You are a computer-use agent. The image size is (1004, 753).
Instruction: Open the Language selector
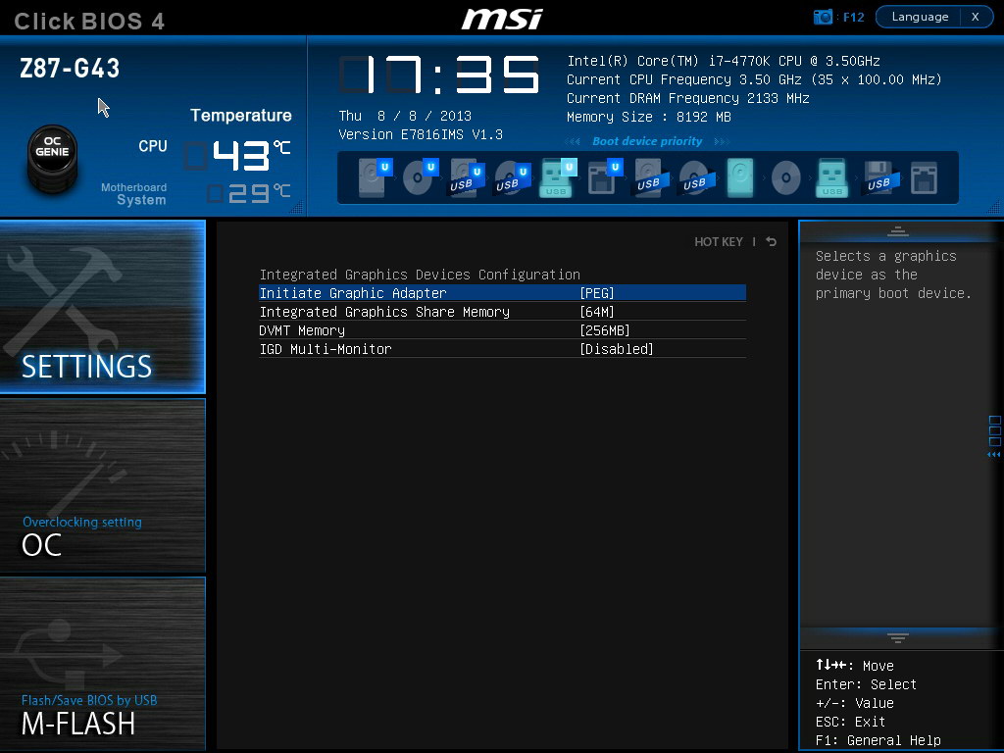pyautogui.click(x=920, y=17)
